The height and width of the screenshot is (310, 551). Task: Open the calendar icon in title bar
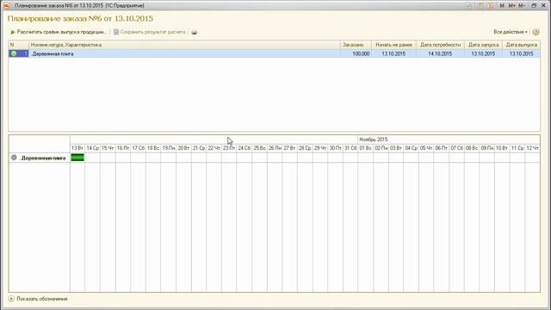coord(491,6)
